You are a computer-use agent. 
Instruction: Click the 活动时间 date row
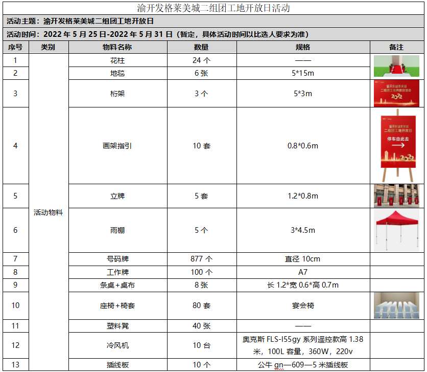click(x=157, y=34)
